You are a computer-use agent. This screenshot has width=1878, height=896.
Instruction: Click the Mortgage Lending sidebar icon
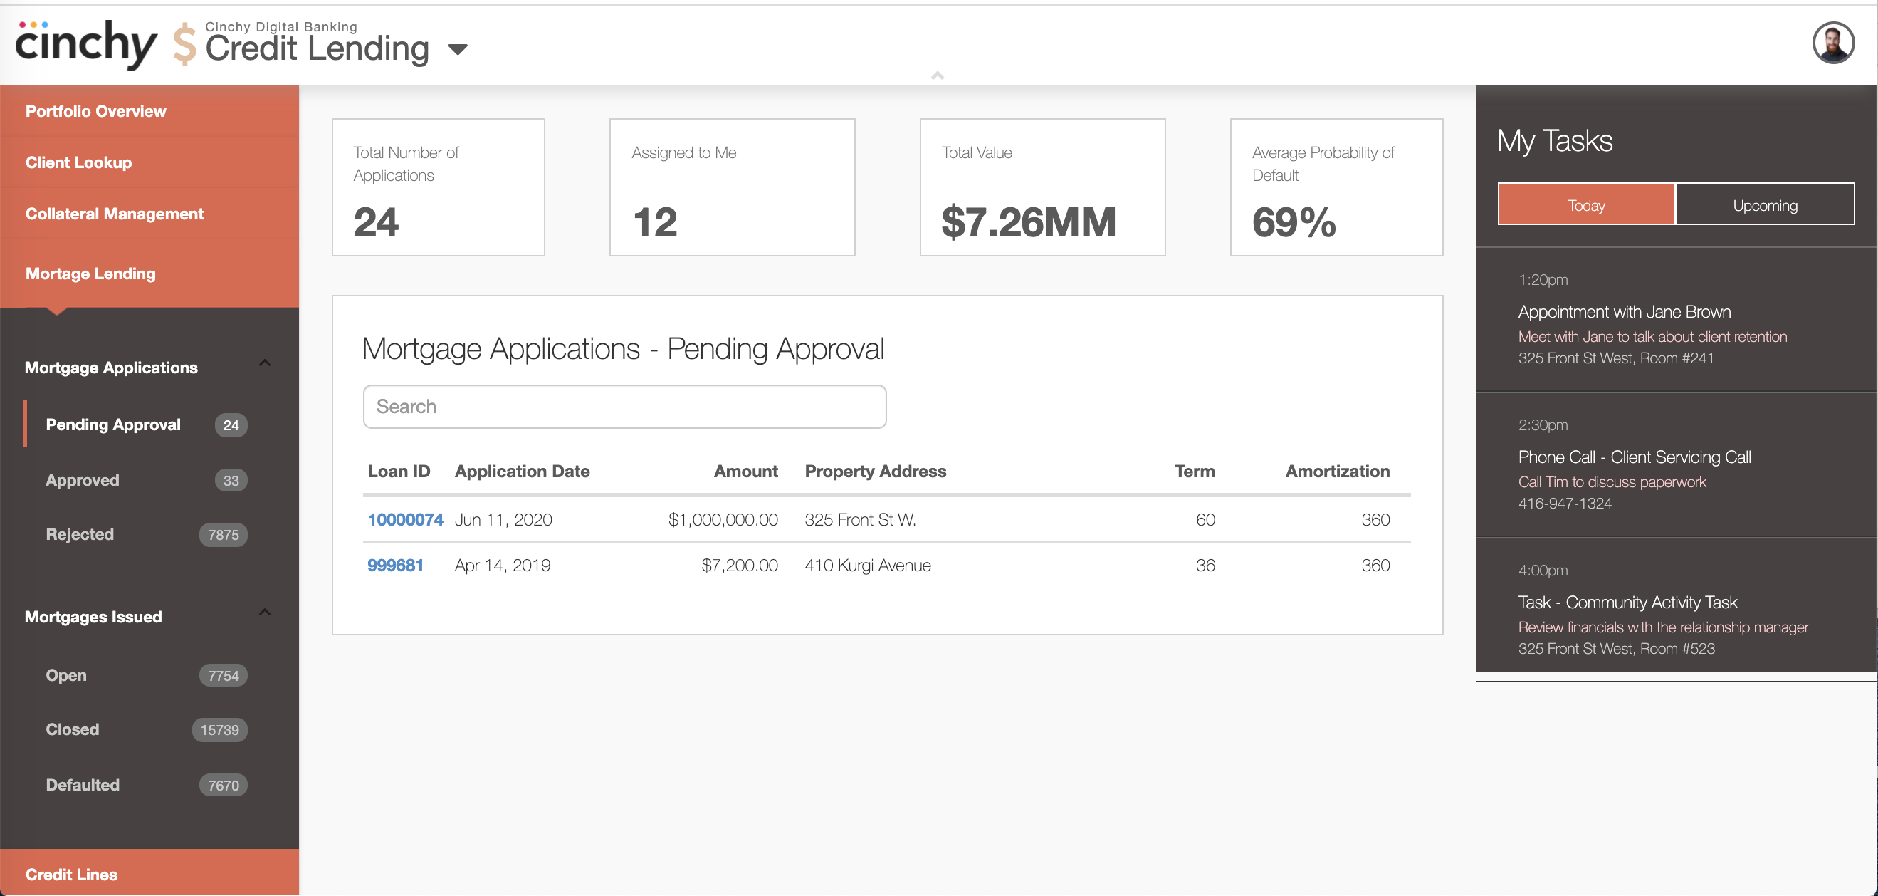[90, 273]
